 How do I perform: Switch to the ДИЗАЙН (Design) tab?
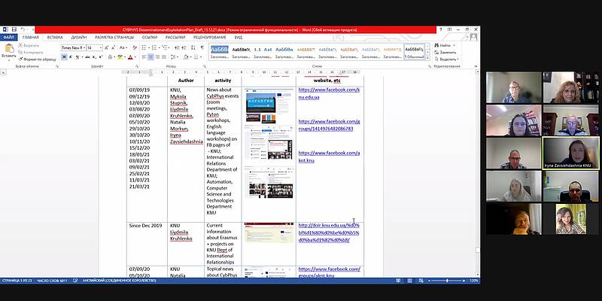79,37
